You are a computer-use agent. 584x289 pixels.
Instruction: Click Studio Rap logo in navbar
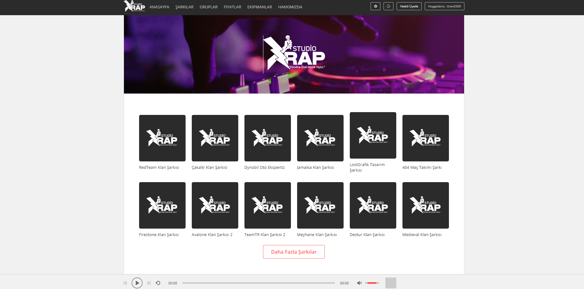[134, 6]
